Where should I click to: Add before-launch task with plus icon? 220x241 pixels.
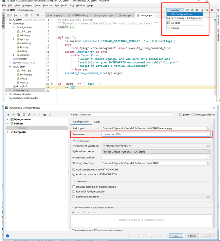click(x=73, y=212)
